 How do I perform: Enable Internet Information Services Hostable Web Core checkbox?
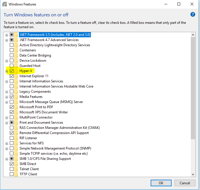pos(11,86)
